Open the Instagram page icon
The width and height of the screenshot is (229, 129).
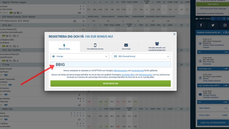225,25
